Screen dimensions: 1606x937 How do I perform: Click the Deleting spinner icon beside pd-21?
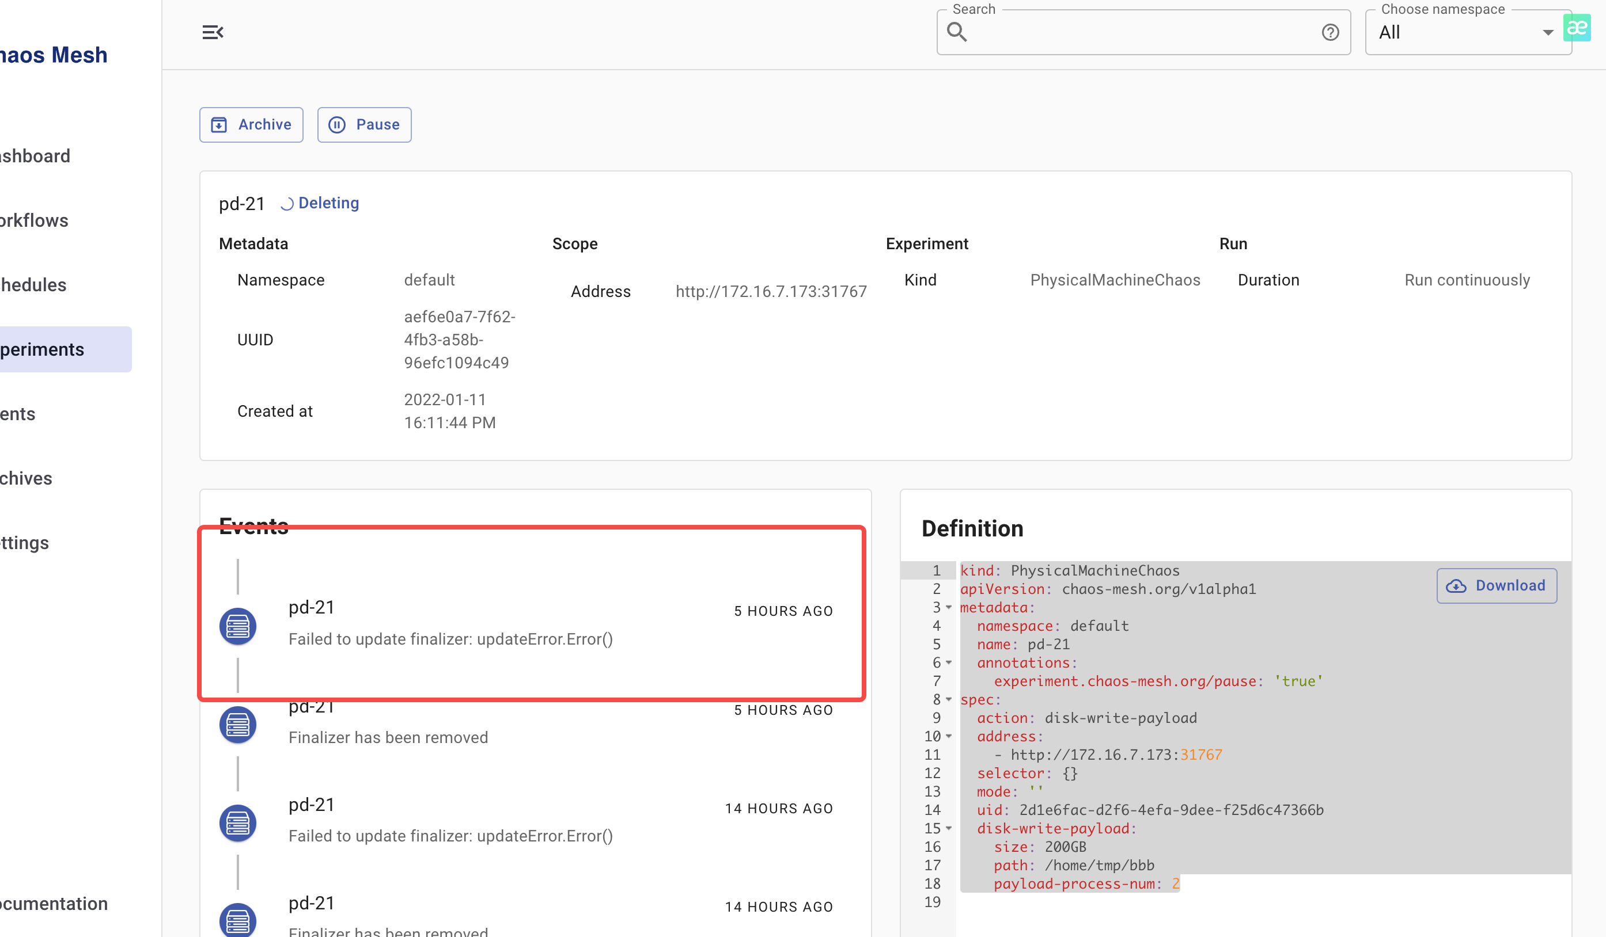(286, 203)
